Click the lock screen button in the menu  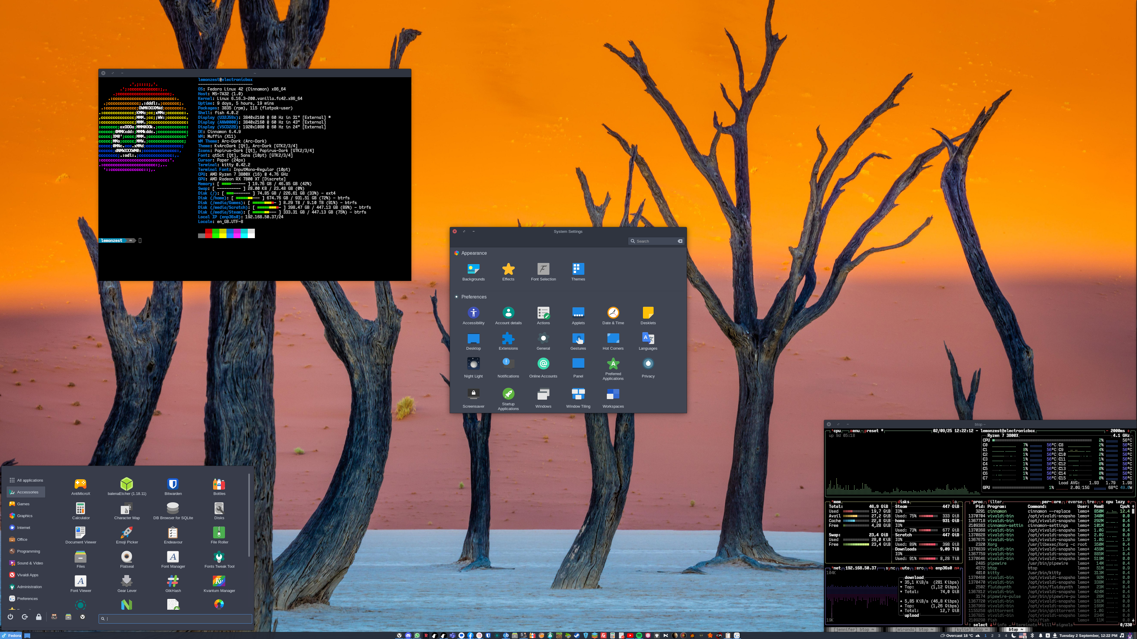pos(39,617)
